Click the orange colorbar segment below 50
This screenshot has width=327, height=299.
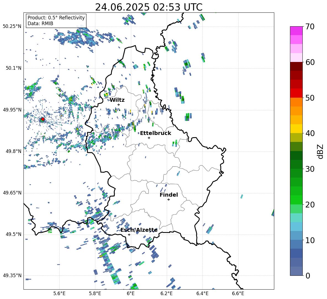(296, 102)
